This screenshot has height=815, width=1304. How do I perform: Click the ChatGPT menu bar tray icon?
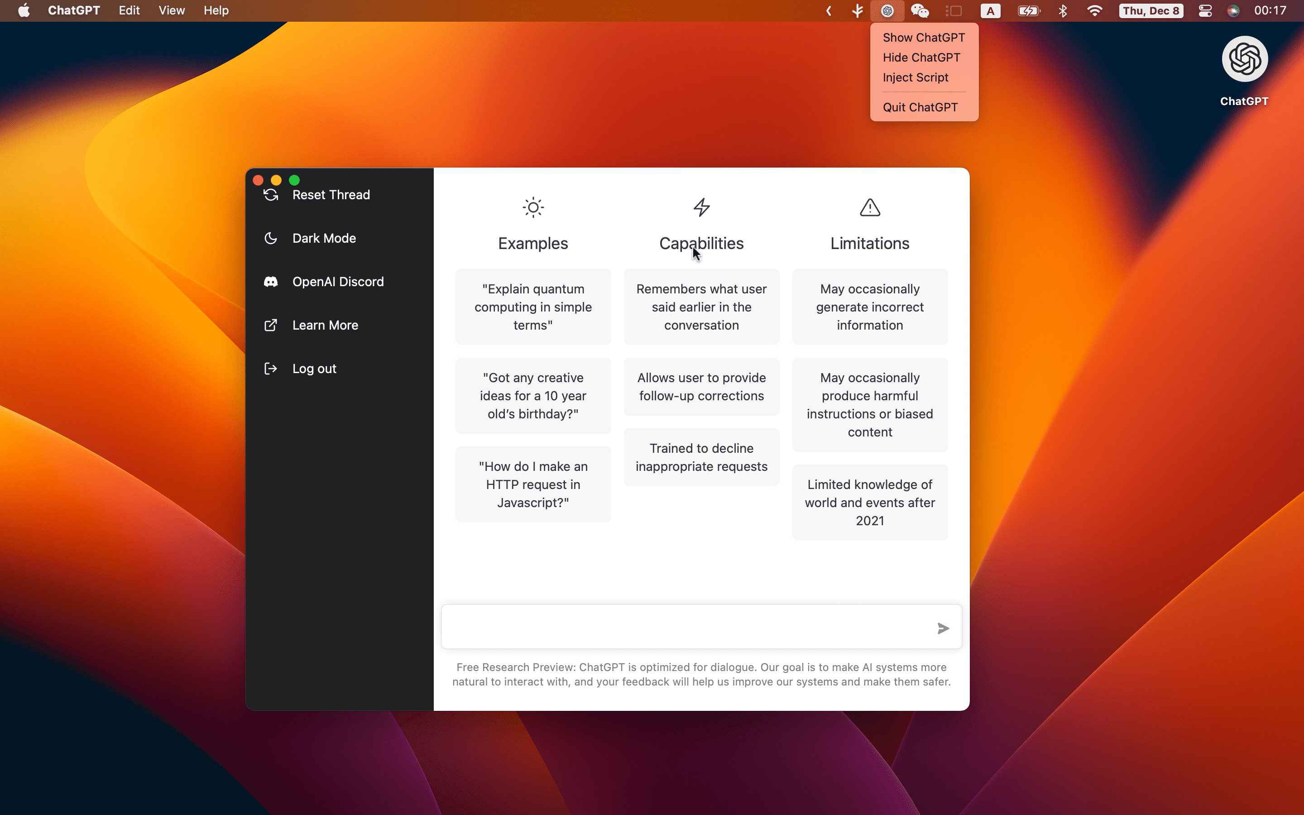tap(887, 11)
